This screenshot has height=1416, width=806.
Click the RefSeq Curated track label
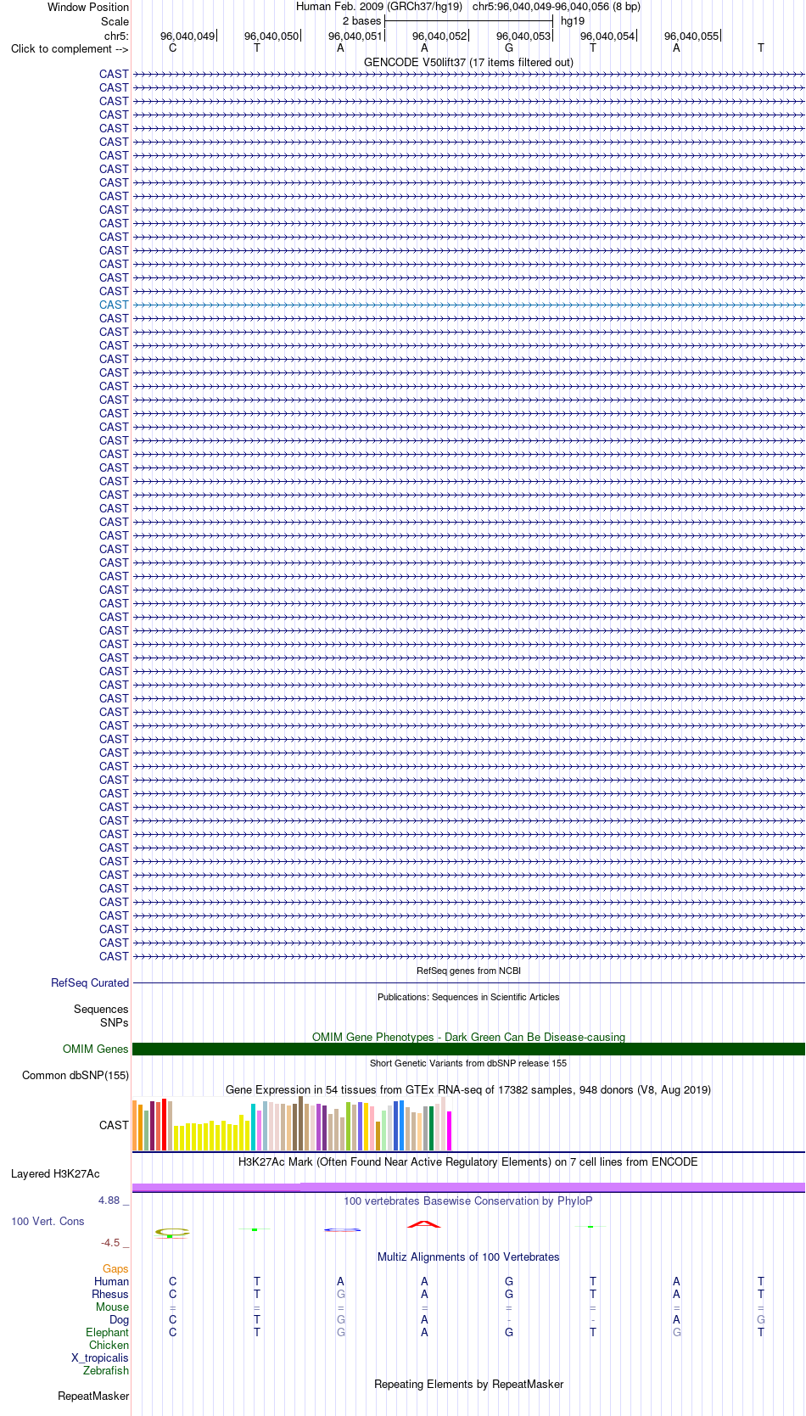[x=90, y=982]
